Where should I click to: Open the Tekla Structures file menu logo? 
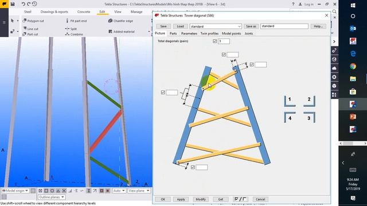click(x=4, y=4)
